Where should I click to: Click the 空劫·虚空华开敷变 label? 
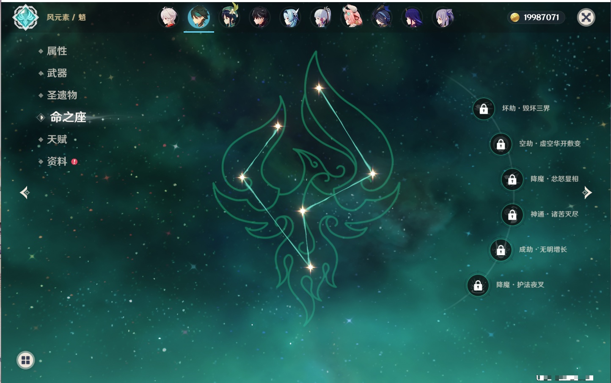pos(550,143)
